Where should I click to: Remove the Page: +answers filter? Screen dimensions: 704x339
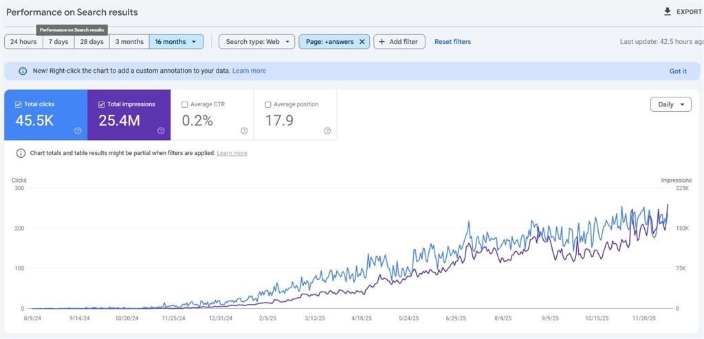click(x=362, y=42)
